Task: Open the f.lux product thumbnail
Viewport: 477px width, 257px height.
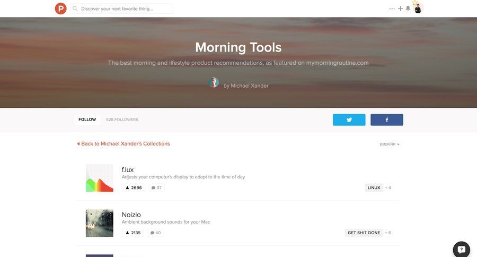Action: (100, 178)
